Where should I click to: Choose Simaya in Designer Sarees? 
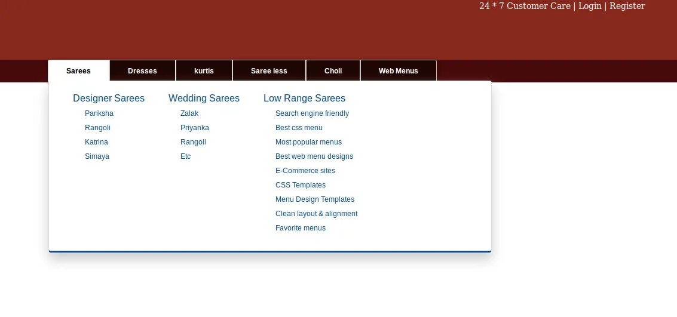pos(97,156)
